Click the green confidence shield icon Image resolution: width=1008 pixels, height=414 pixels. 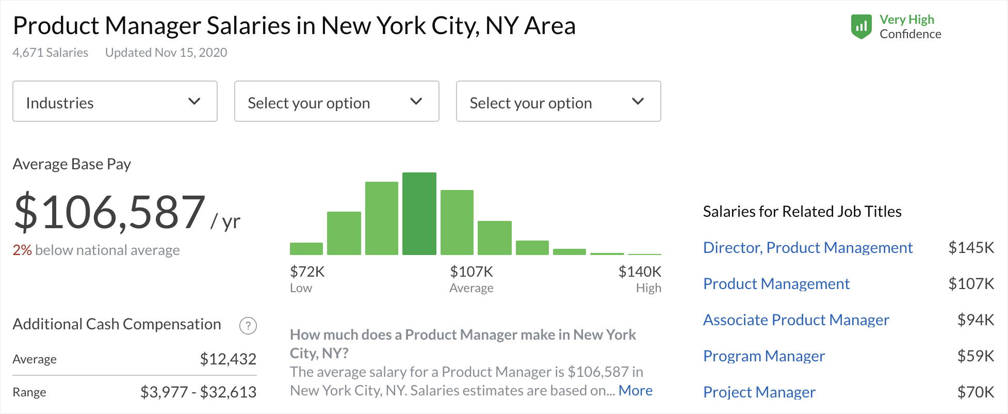click(861, 27)
